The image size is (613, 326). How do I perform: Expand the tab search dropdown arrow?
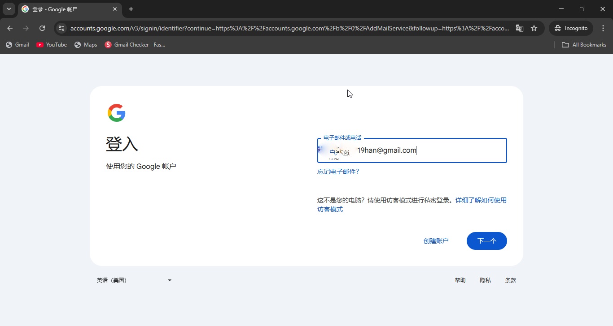tap(9, 9)
